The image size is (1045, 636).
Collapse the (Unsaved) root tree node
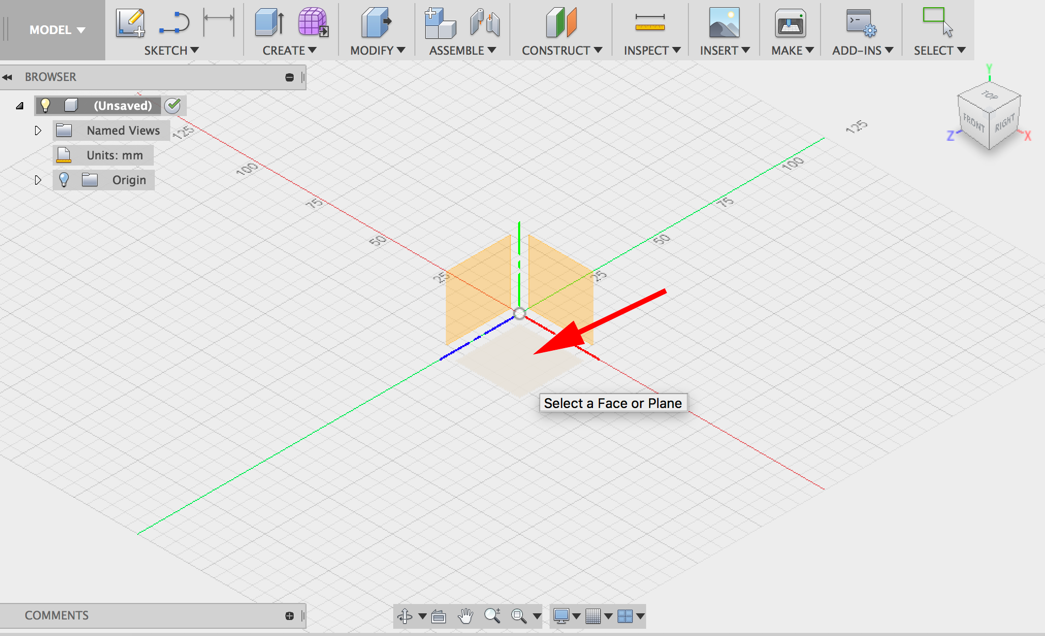click(x=20, y=106)
